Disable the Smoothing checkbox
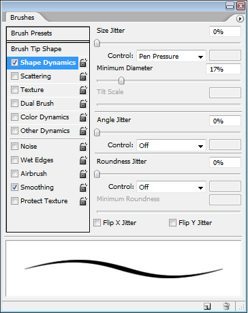The image size is (248, 313). (x=14, y=187)
